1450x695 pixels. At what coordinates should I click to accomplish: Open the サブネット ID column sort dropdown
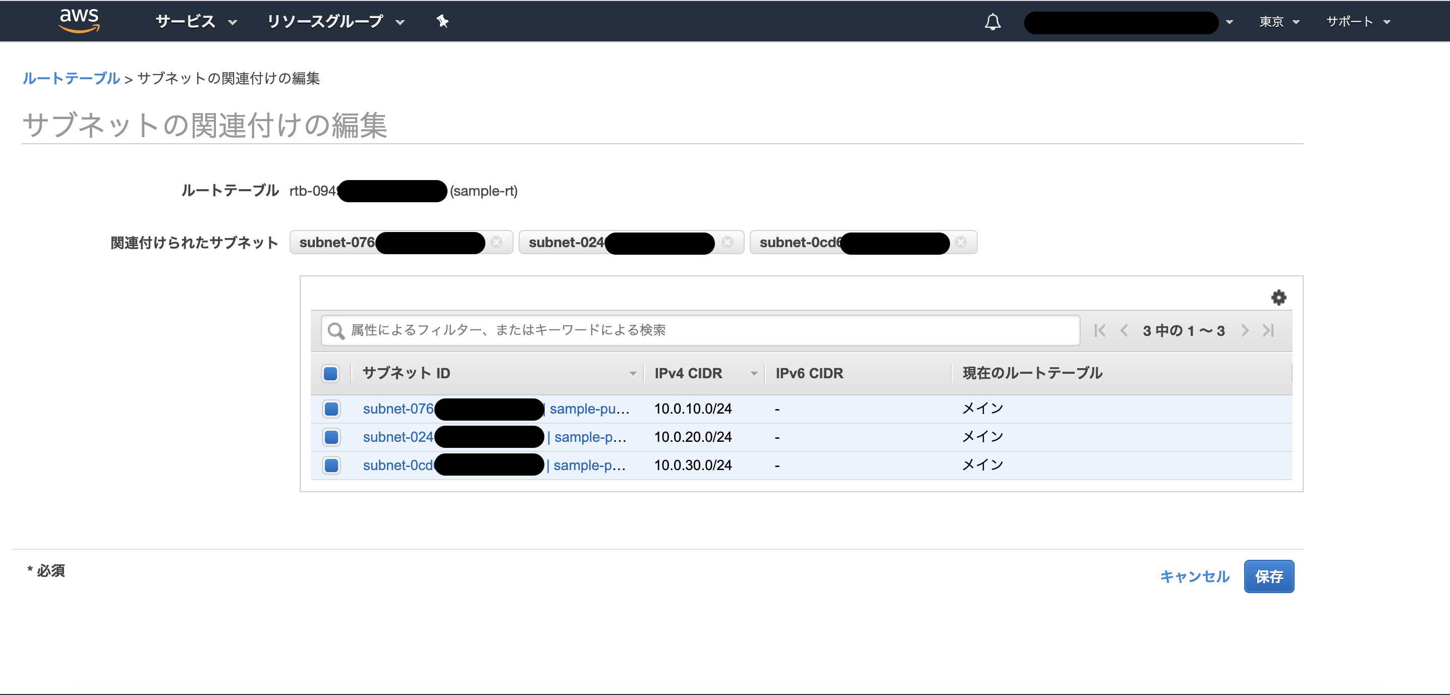[x=633, y=373]
